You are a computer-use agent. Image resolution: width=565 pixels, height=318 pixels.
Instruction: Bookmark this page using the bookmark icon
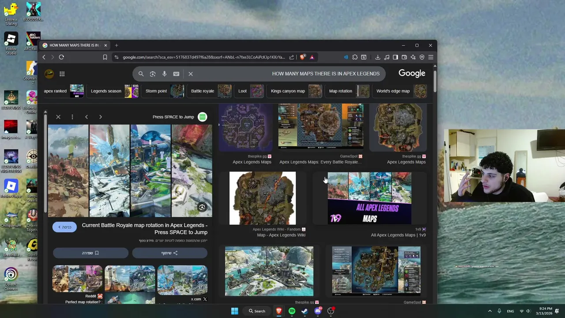(x=105, y=57)
